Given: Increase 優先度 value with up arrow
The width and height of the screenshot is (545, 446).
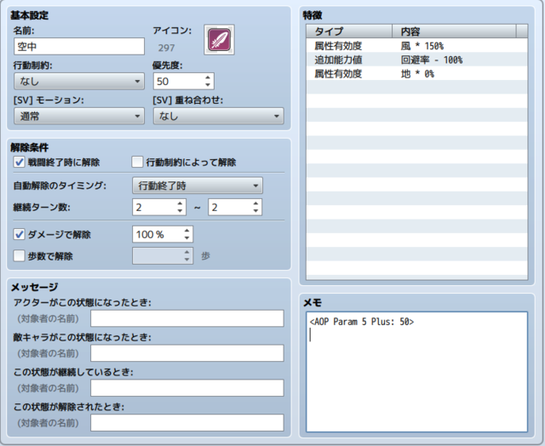Looking at the screenshot, I should click(x=208, y=77).
